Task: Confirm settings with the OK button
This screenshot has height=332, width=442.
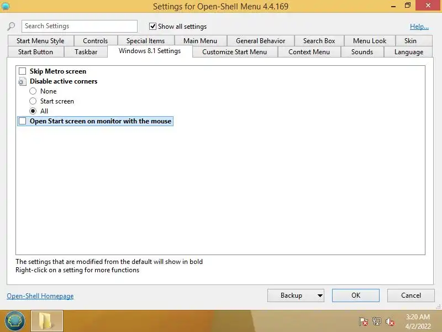Action: coord(356,295)
